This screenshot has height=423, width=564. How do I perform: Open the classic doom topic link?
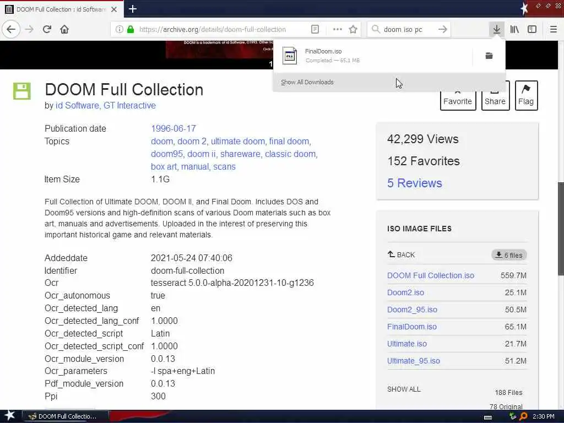pyautogui.click(x=290, y=154)
